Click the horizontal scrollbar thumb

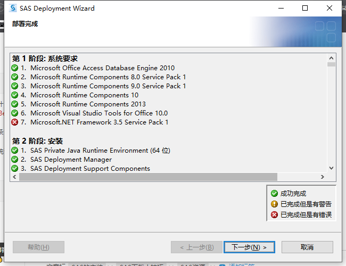tap(148, 177)
